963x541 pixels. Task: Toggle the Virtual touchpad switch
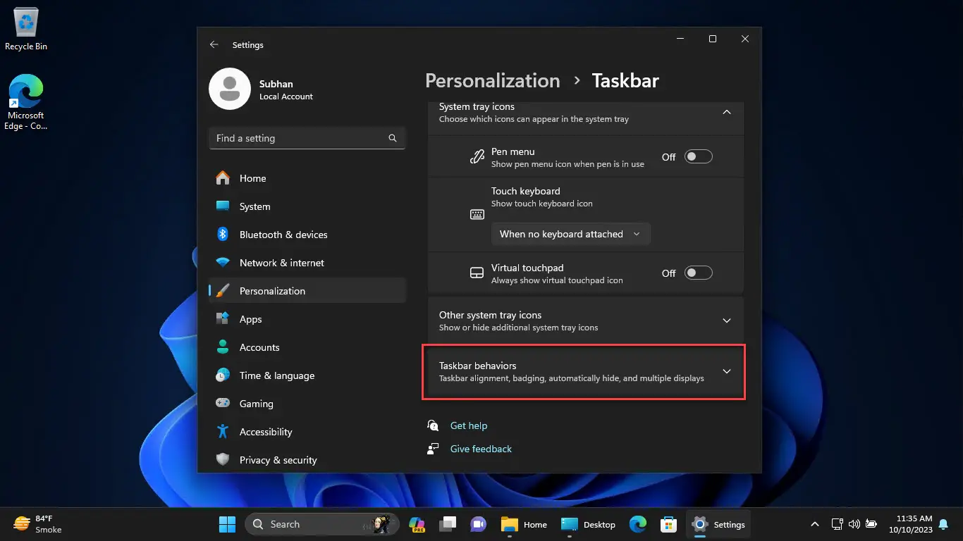(699, 273)
